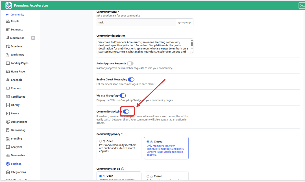Screen dimensions: 305x182
Task: Click the help icon beside Community sign up
Action: coord(123,169)
